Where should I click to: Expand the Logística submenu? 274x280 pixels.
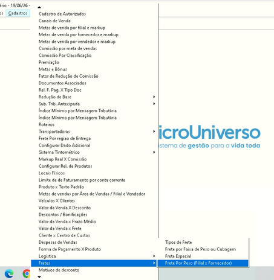pos(94,256)
